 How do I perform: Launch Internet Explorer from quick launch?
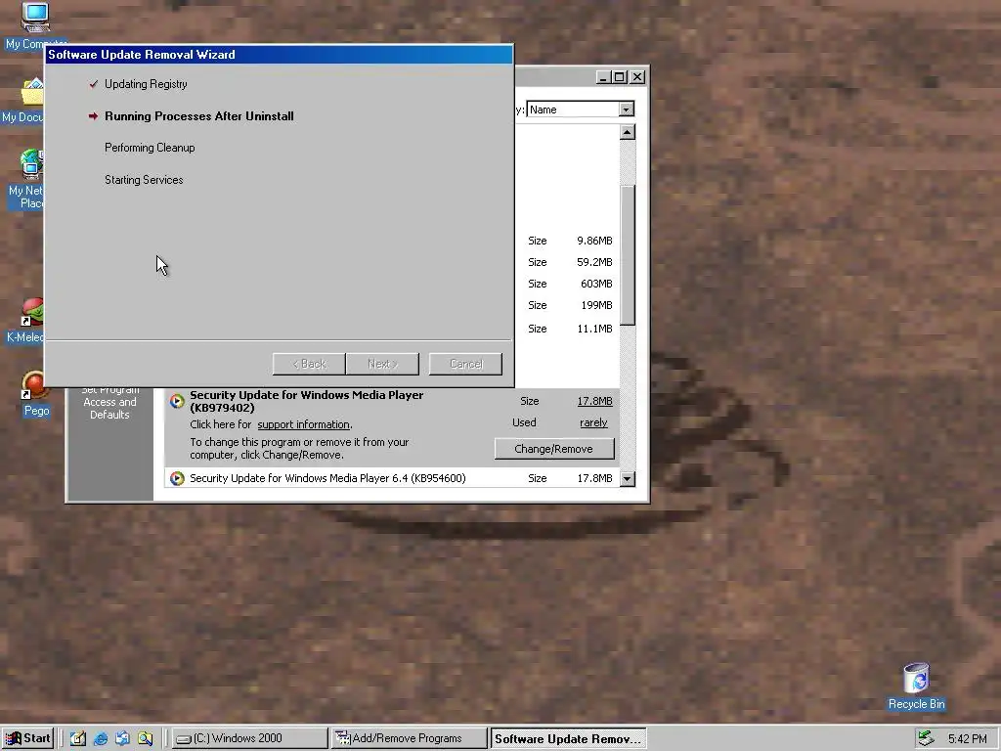101,739
